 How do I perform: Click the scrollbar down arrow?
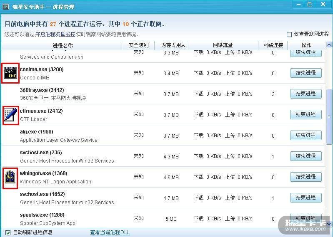tap(329, 224)
